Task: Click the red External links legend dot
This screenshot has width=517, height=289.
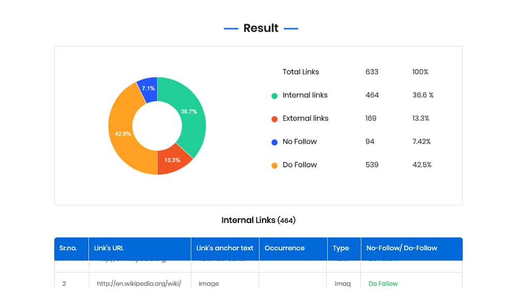Action: click(275, 119)
